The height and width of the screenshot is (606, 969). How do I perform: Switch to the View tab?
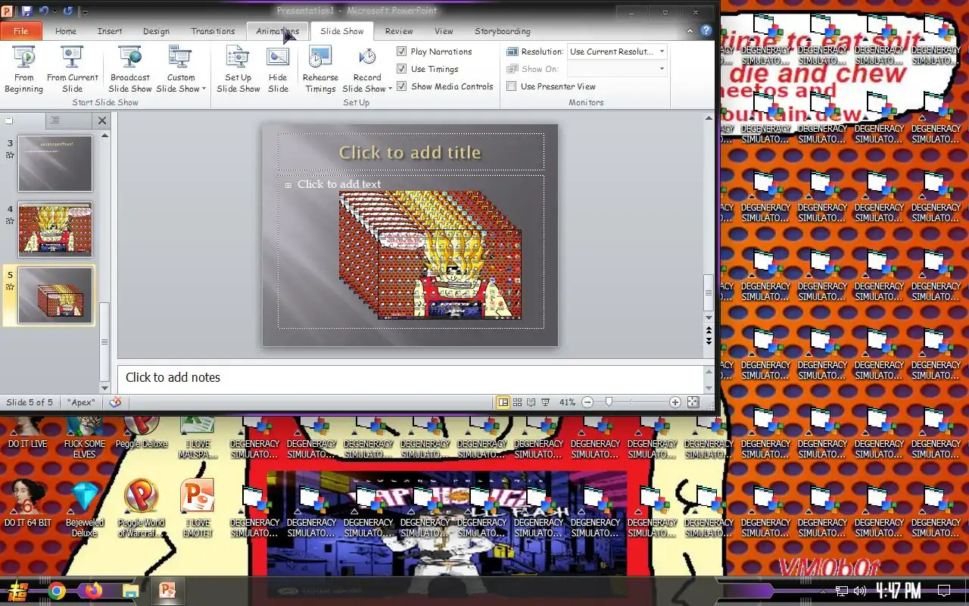click(x=444, y=31)
